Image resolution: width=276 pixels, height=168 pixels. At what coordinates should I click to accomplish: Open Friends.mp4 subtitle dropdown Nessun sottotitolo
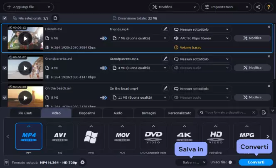[x=202, y=29]
